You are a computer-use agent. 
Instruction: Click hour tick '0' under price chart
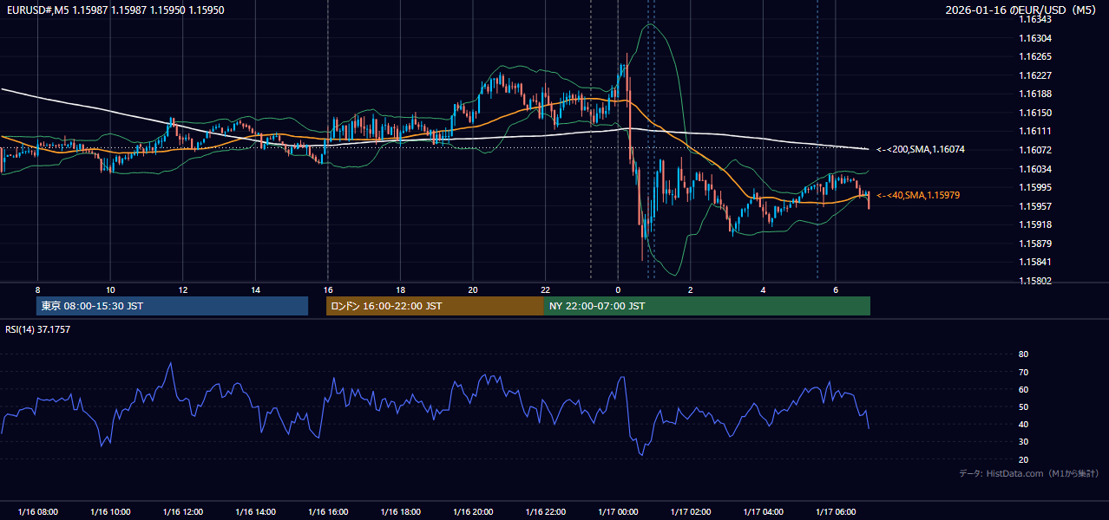[618, 289]
